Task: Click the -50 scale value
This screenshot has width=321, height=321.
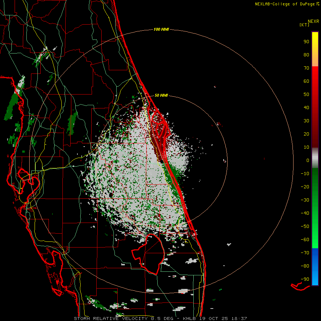Action: click(x=305, y=226)
